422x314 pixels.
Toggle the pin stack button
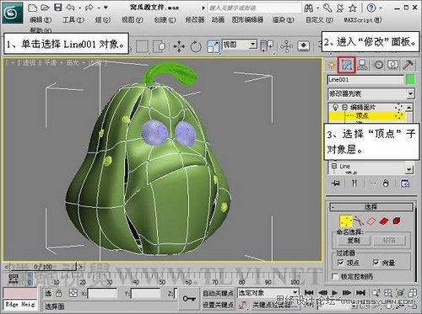point(335,184)
